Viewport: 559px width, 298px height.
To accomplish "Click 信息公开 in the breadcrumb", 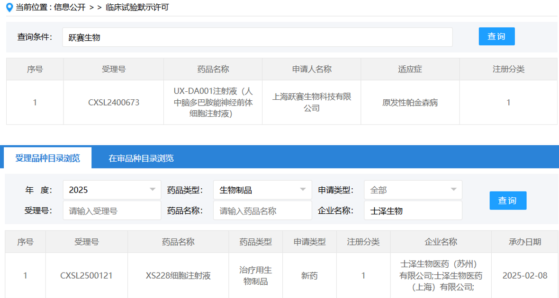I will pos(70,7).
